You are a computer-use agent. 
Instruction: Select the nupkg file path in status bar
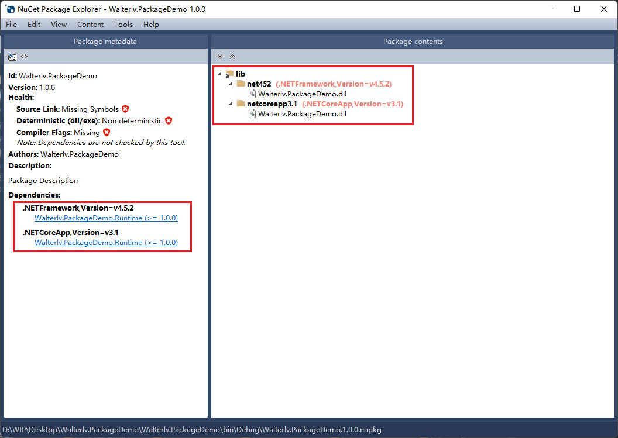click(192, 429)
